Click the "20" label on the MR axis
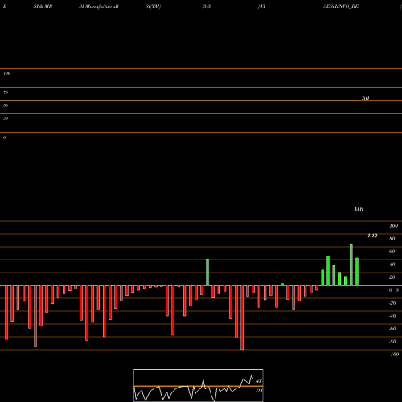The height and width of the screenshot is (402, 402). pyautogui.click(x=392, y=277)
